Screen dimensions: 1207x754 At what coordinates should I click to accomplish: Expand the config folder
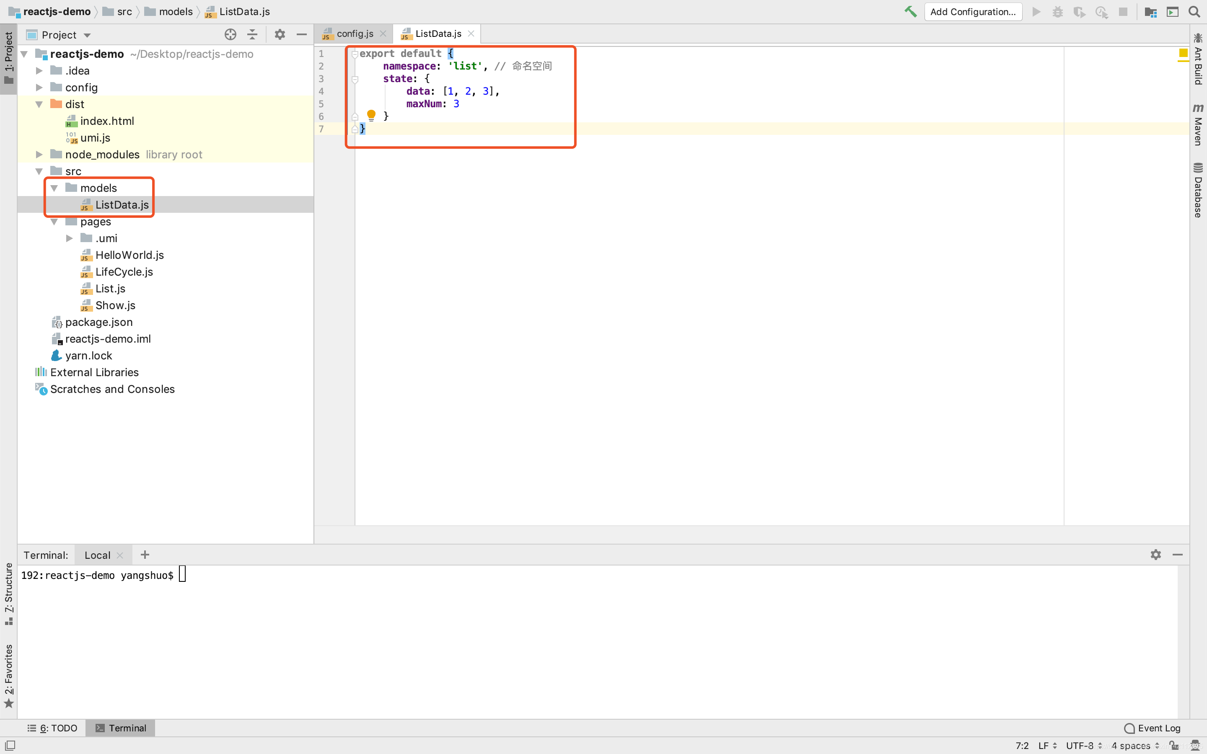tap(39, 87)
